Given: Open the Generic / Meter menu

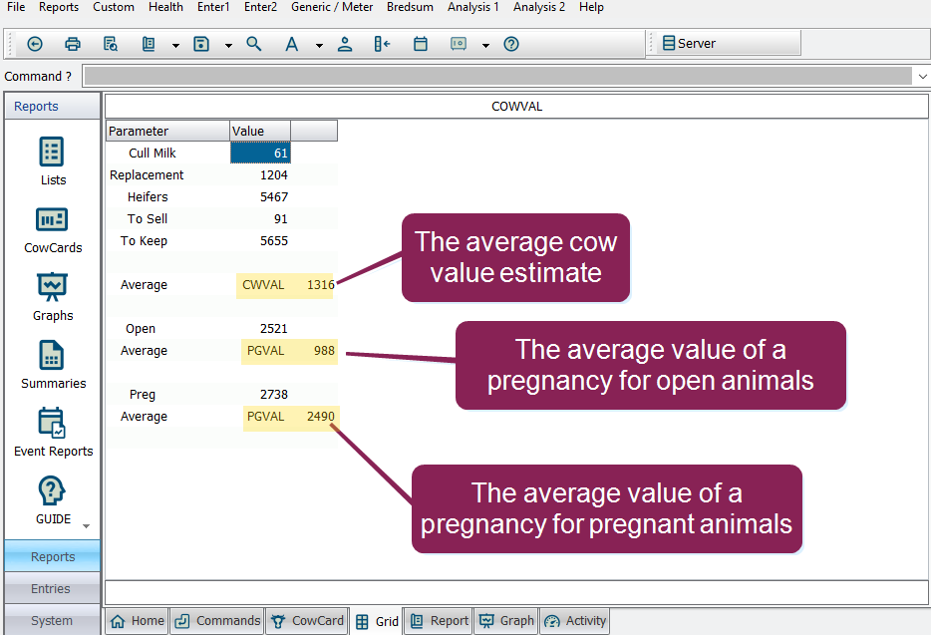Looking at the screenshot, I should (332, 7).
